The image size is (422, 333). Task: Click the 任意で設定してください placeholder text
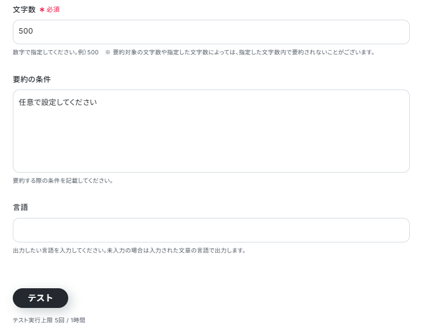58,102
